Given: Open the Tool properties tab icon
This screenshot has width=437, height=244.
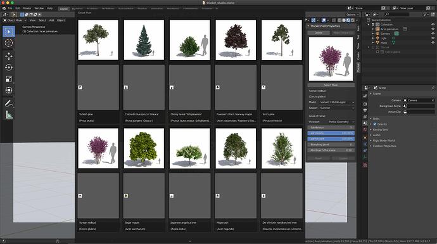Looking at the screenshot, I should click(x=365, y=96).
